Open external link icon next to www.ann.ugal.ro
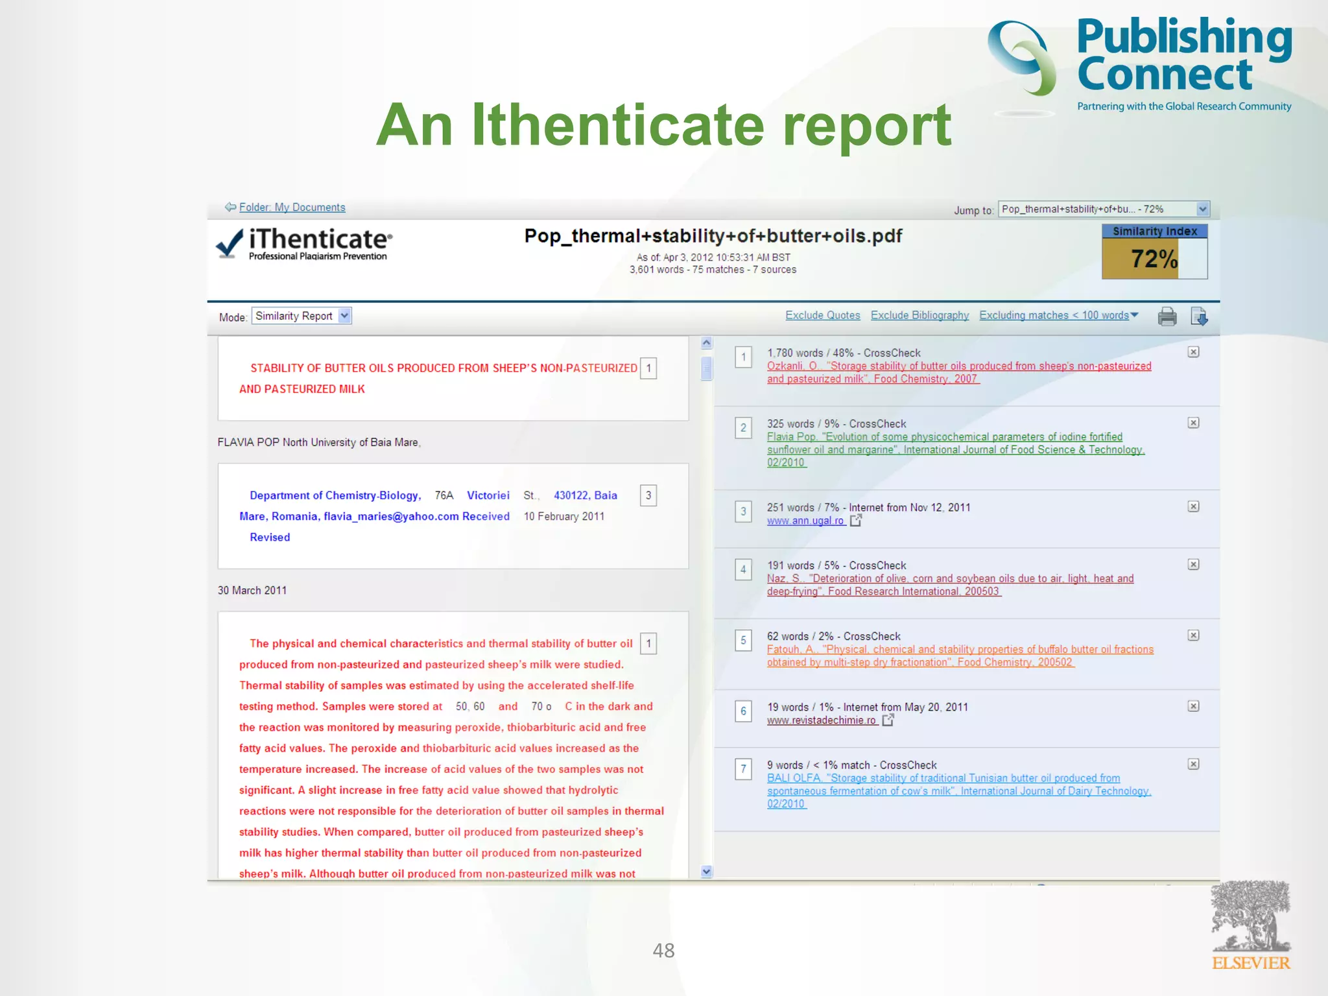Screen dimensions: 1328x996 (x=856, y=520)
